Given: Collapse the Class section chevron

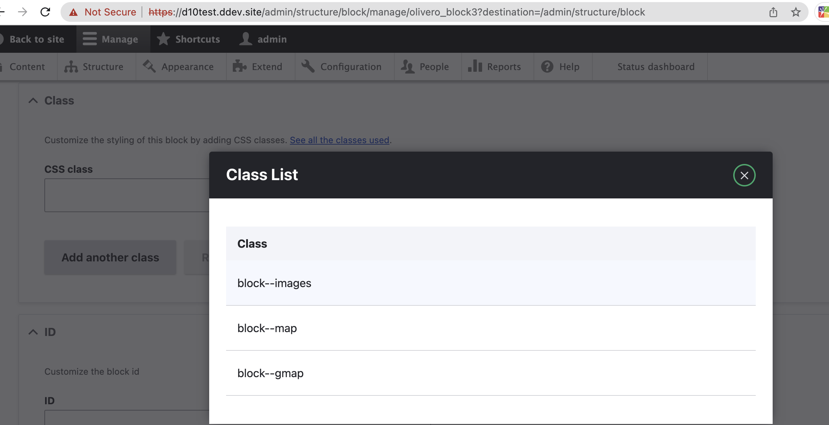Looking at the screenshot, I should (x=33, y=101).
